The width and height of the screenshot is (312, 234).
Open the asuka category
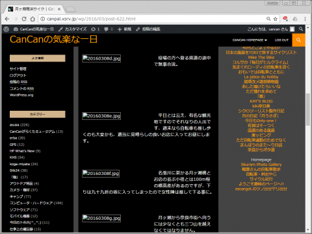point(14,125)
